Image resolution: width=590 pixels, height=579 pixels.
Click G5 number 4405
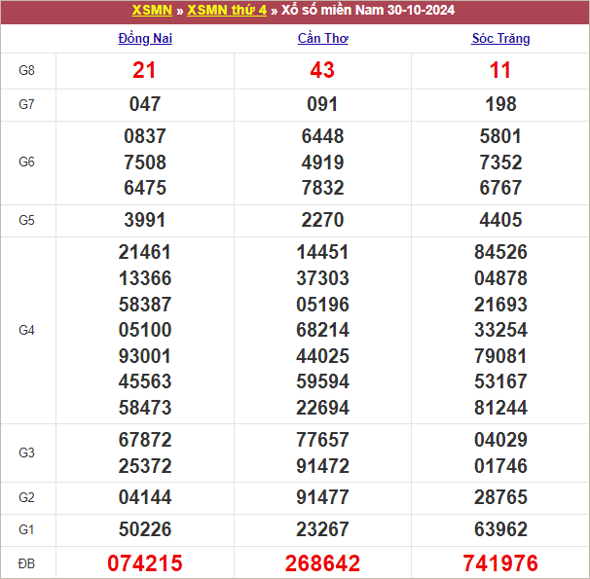pyautogui.click(x=500, y=220)
